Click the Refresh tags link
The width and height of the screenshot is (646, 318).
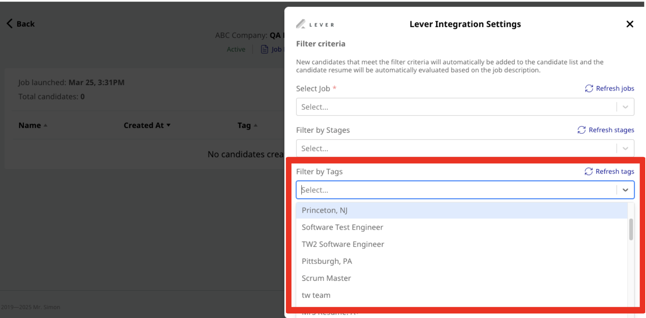click(x=614, y=171)
